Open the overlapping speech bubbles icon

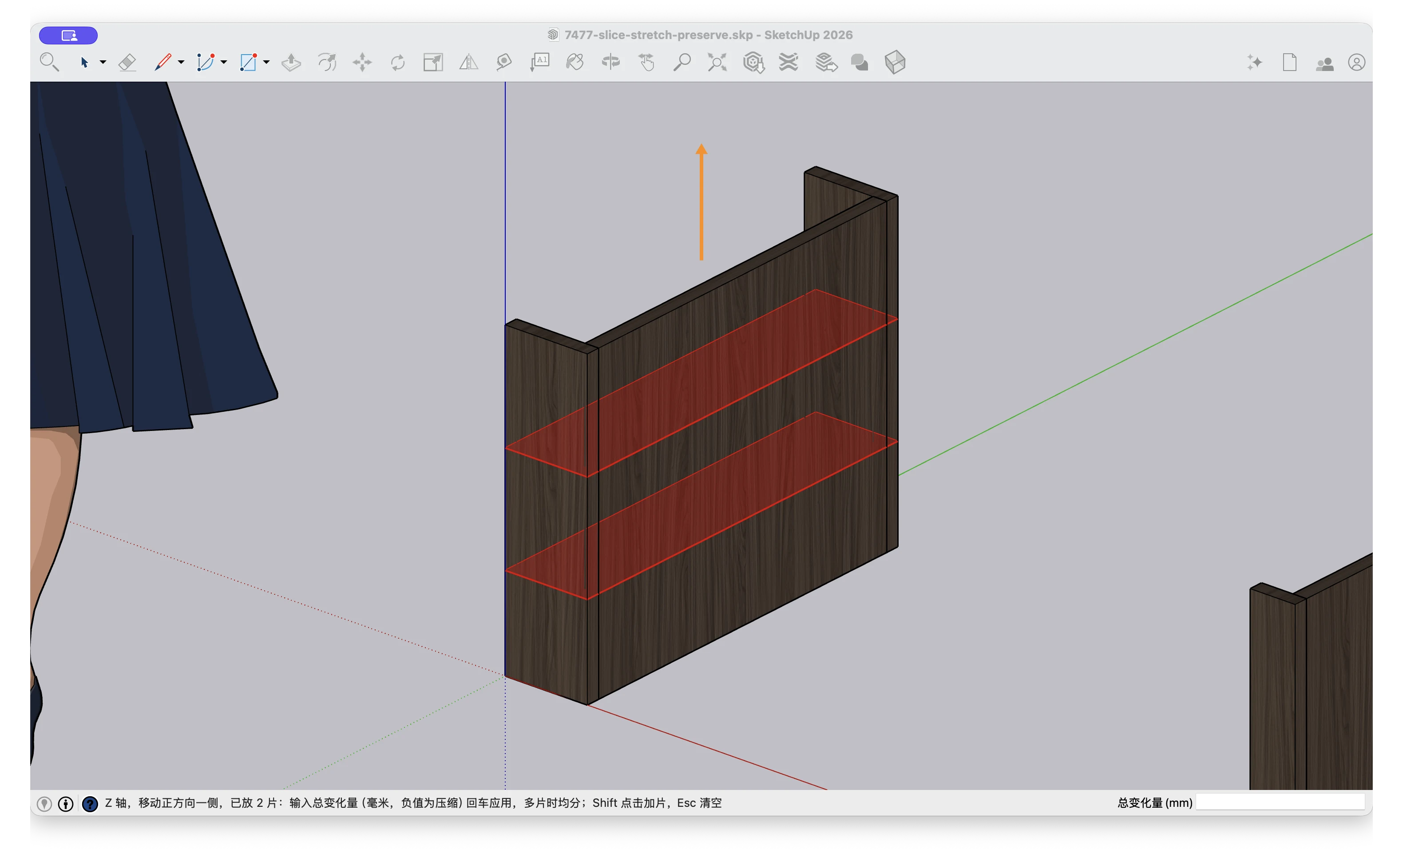click(x=859, y=62)
